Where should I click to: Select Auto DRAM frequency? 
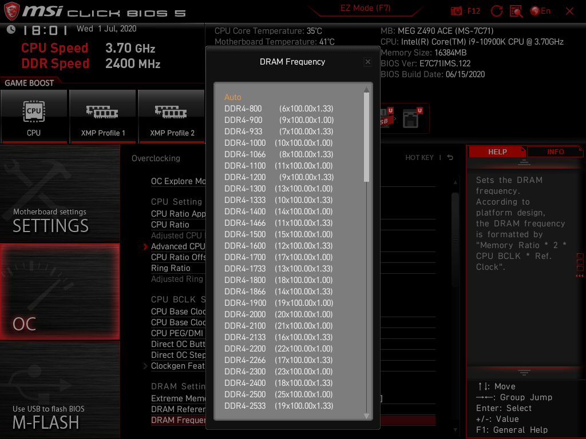click(233, 97)
